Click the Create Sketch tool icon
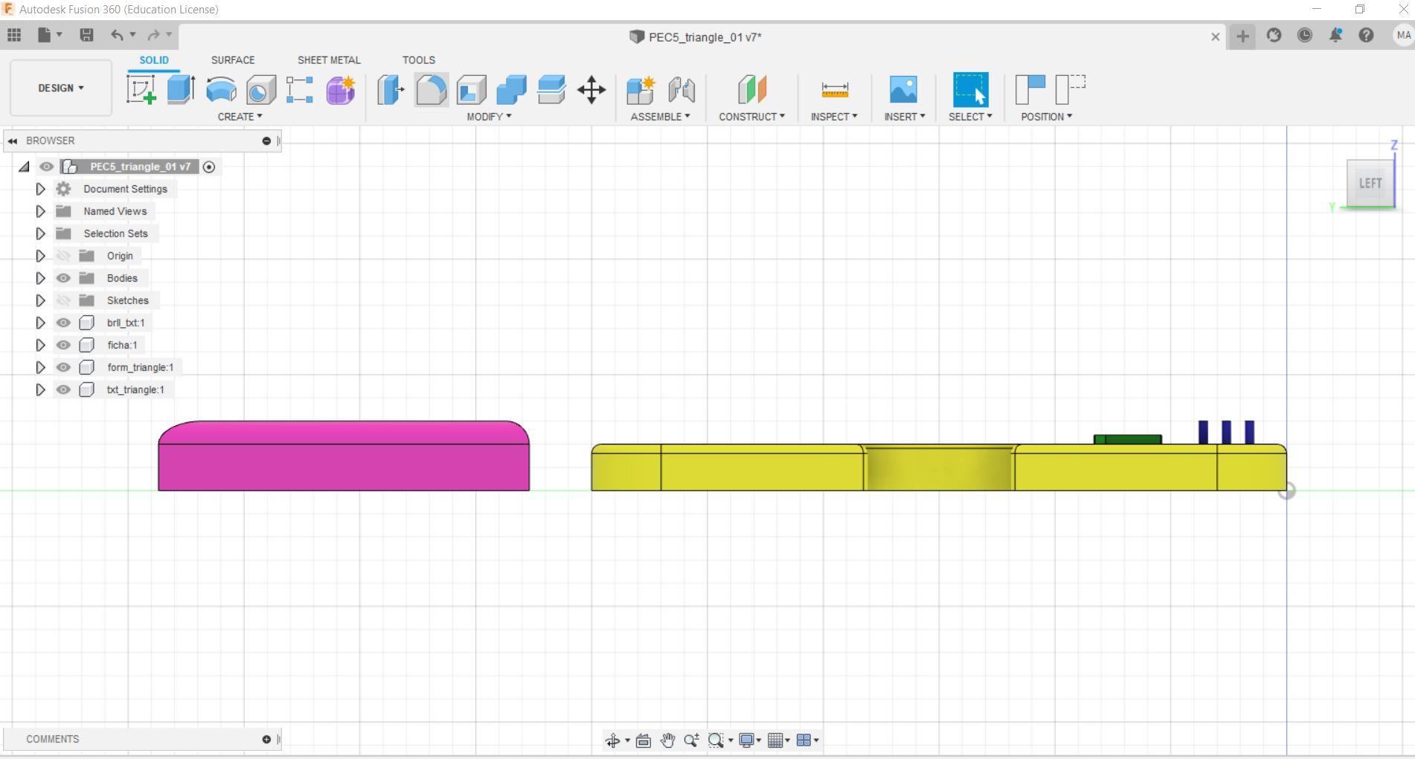Image resolution: width=1415 pixels, height=759 pixels. 141,90
